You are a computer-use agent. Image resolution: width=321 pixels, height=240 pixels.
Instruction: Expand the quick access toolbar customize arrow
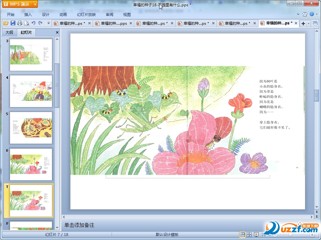pyautogui.click(x=48, y=23)
